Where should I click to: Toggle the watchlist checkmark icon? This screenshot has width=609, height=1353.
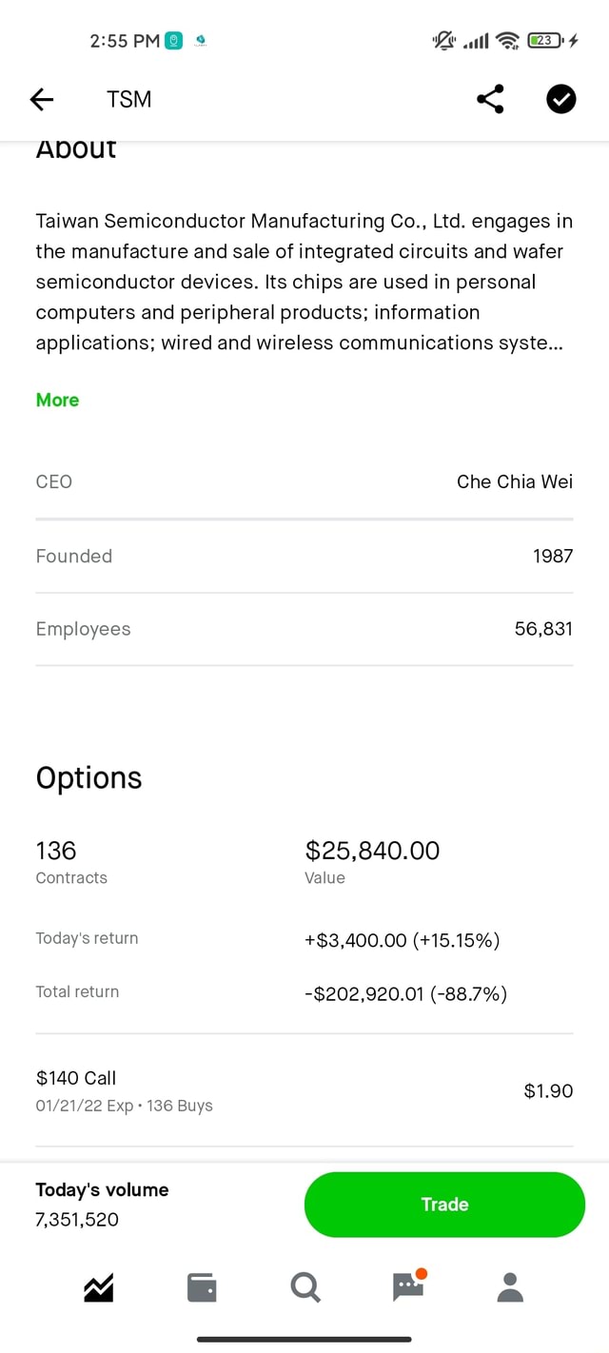561,99
